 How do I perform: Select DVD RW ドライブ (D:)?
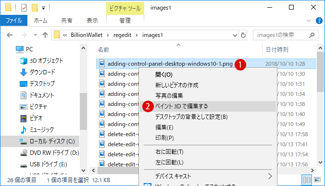click(50, 153)
